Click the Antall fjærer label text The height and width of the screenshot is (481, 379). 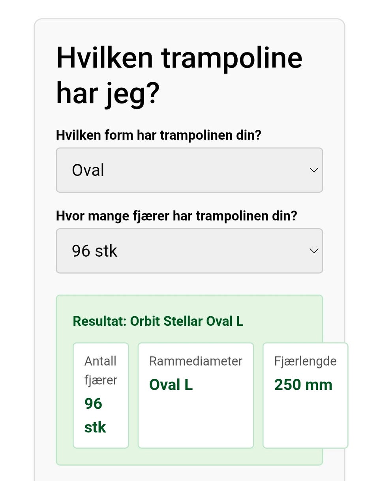coord(101,370)
